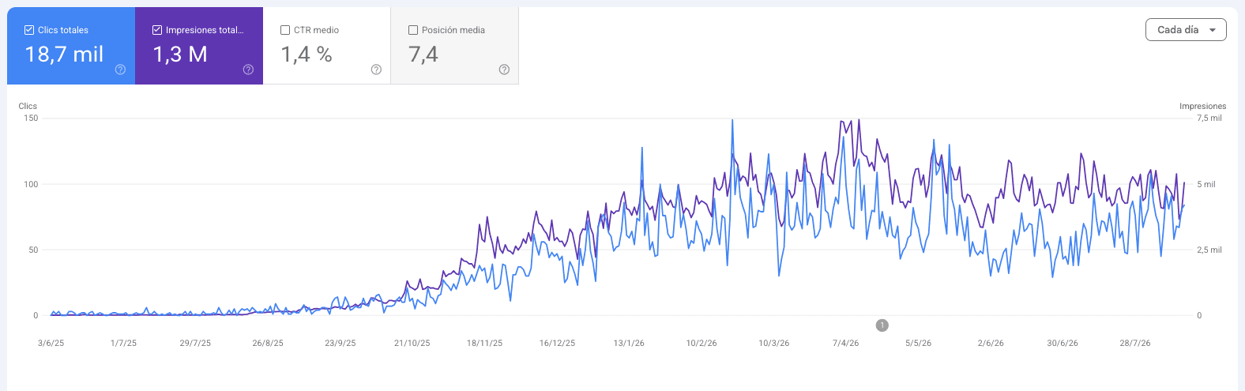Uncheck the Clics totales checkbox
Viewport: 1245px width, 391px height.
29,30
